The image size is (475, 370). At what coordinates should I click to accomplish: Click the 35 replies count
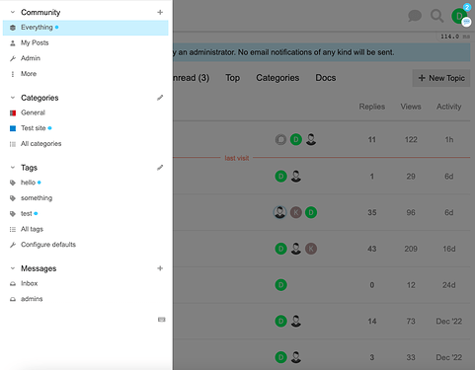click(372, 212)
